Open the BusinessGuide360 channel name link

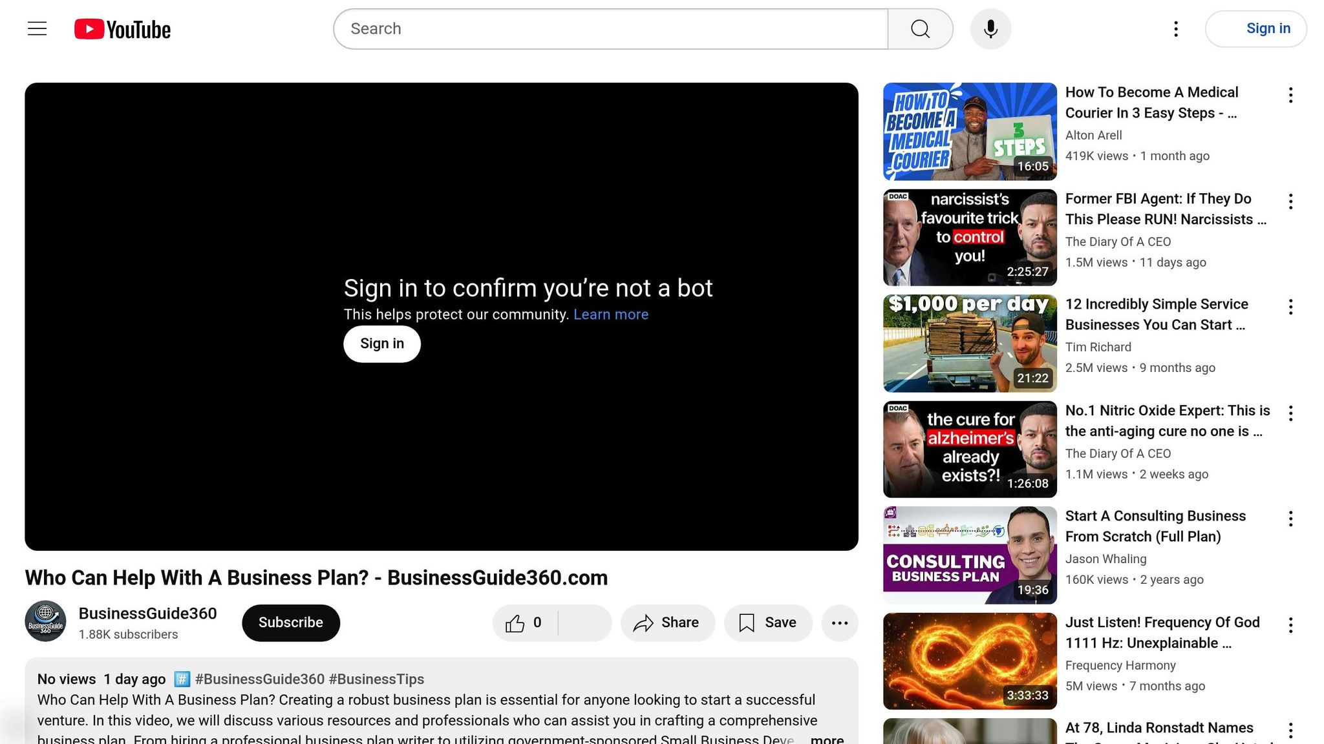(148, 614)
